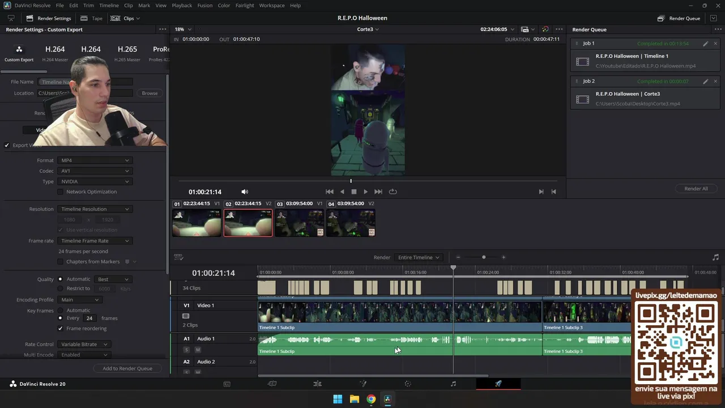725x408 pixels.
Task: Click the Render All button
Action: pos(696,189)
